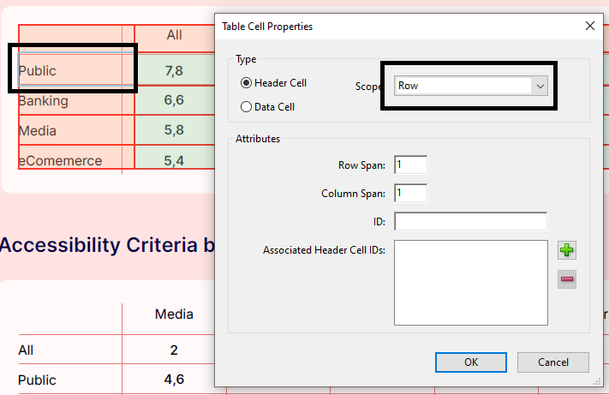Select the 7,8 data cell

tap(174, 71)
